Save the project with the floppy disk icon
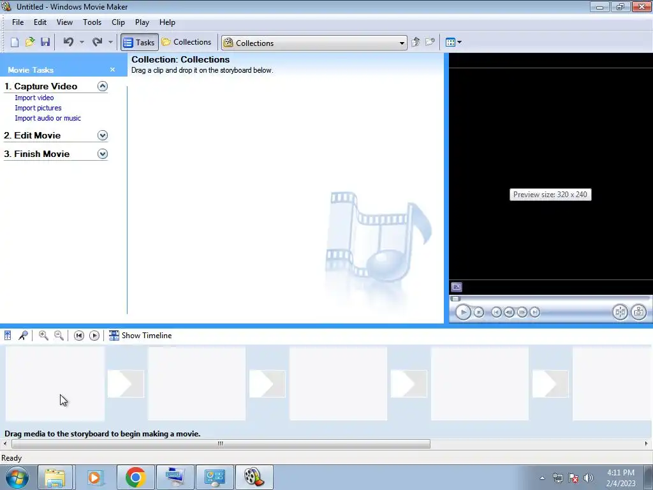 click(45, 42)
